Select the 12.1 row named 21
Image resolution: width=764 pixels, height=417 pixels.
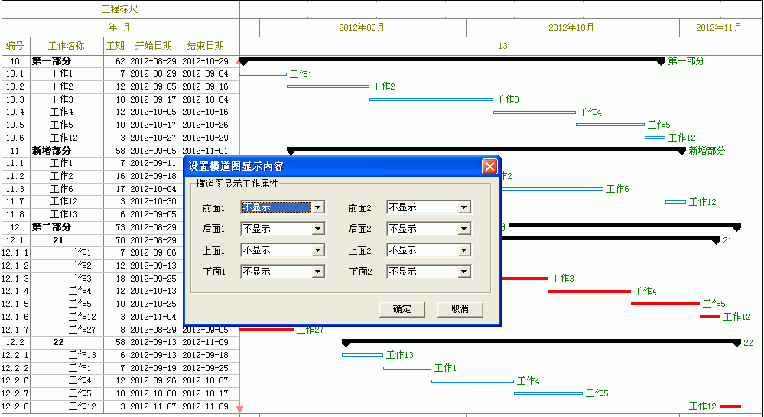point(58,240)
